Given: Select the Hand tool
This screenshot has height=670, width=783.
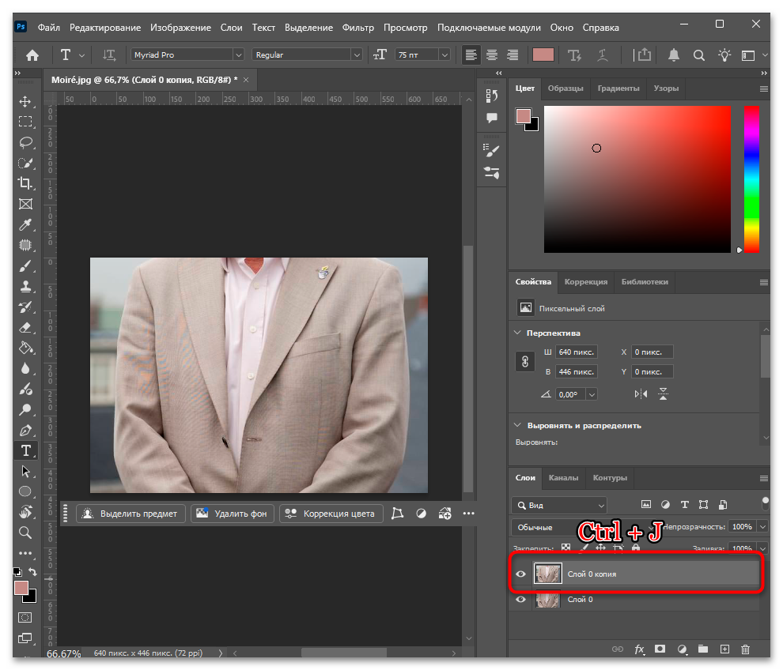Looking at the screenshot, I should 25,512.
